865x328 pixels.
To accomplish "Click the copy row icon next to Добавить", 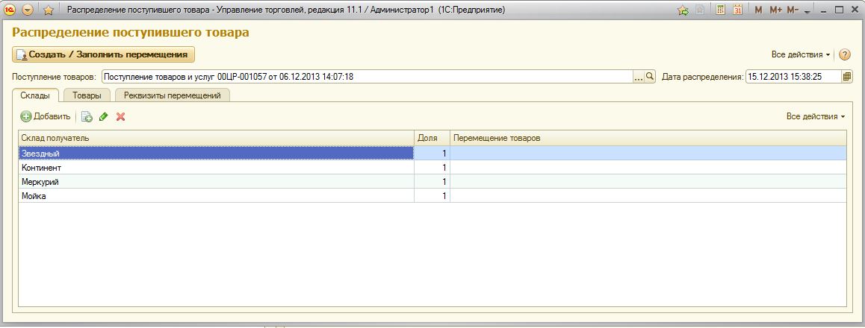I will [87, 117].
